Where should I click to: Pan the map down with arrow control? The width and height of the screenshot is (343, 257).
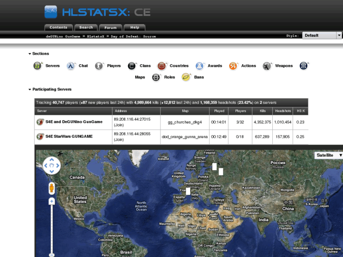pos(51,171)
